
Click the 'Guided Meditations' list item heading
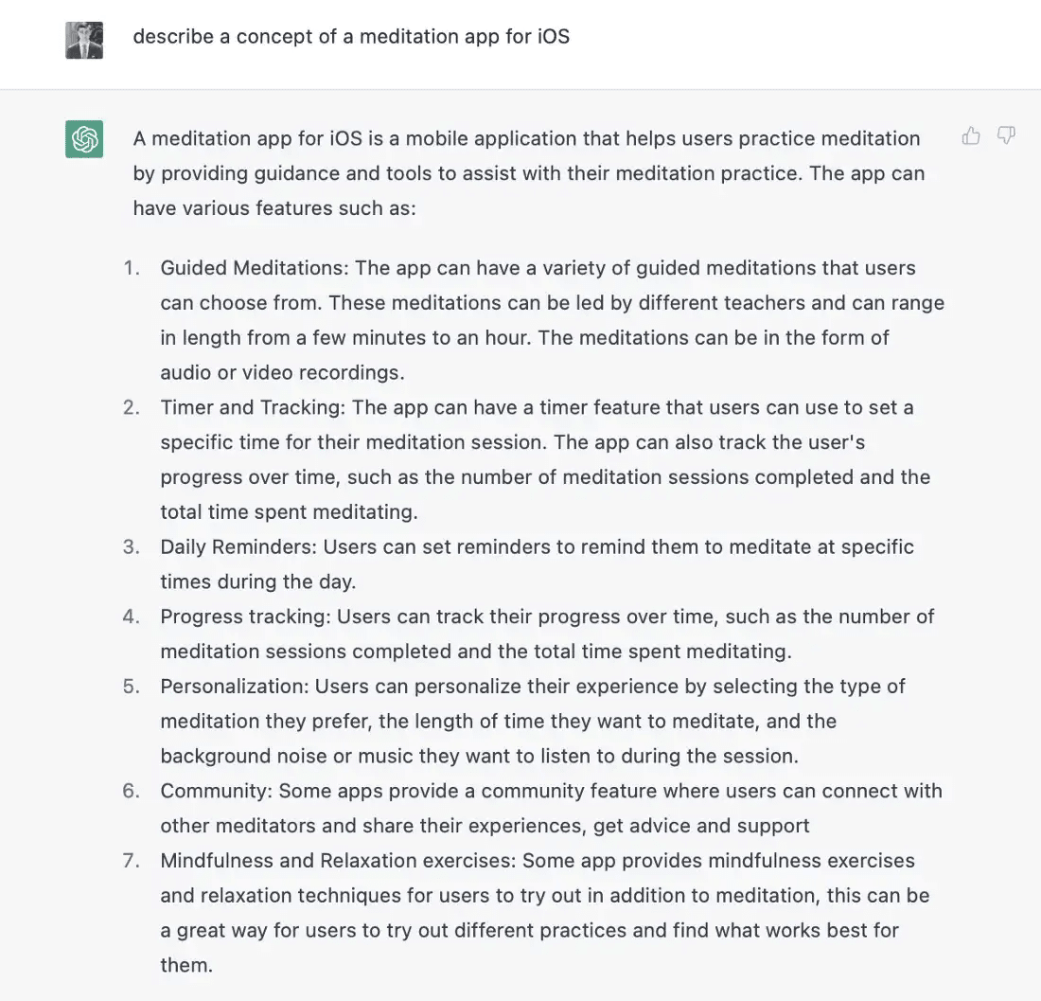pos(255,268)
